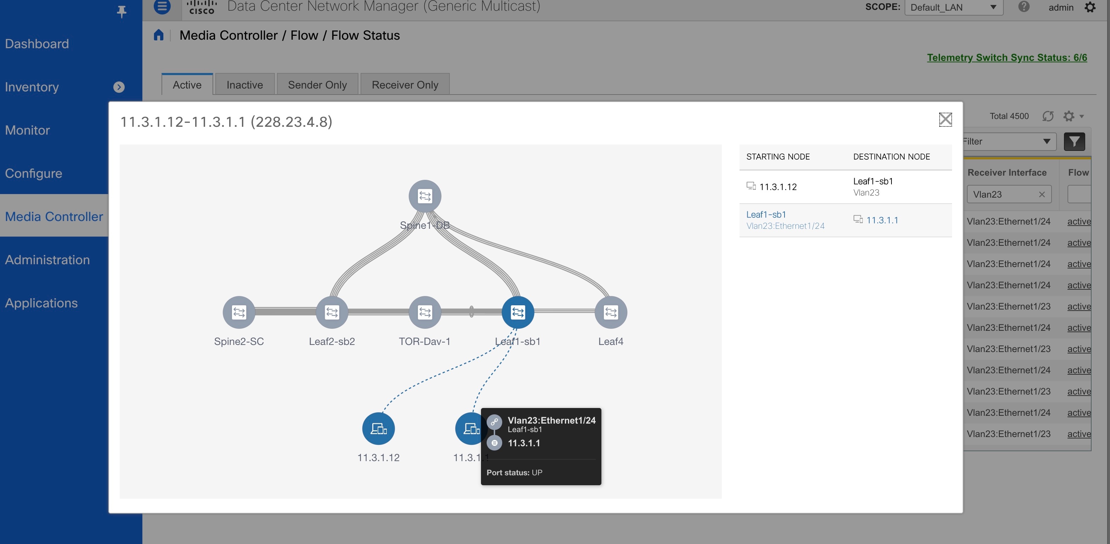Click the TOR-Dav-1 switch node
Viewport: 1110px width, 544px height.
click(x=425, y=312)
